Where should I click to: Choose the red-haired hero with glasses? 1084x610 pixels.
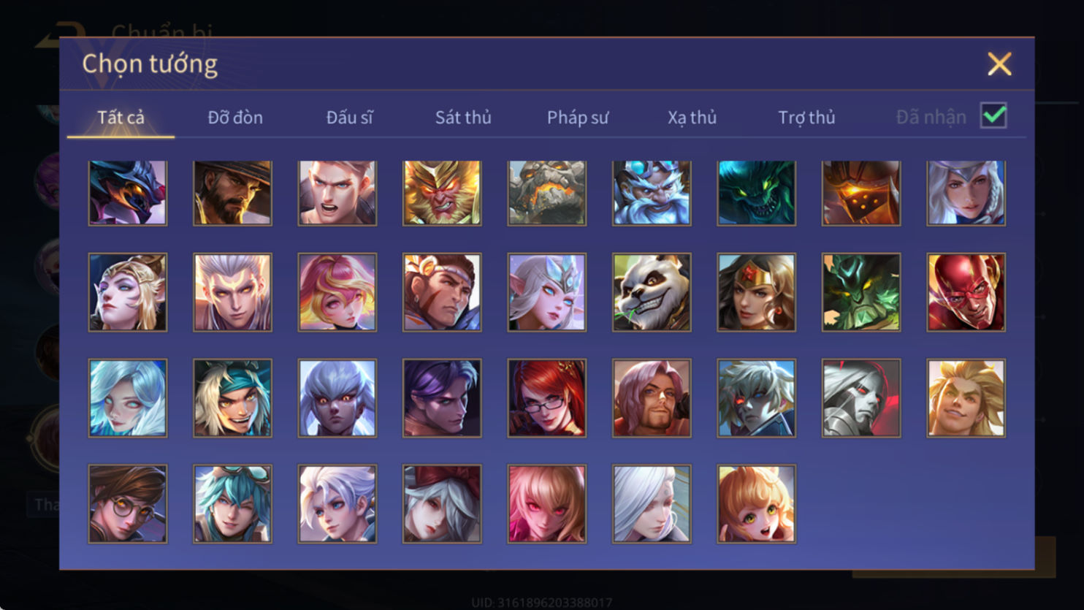[x=546, y=398]
